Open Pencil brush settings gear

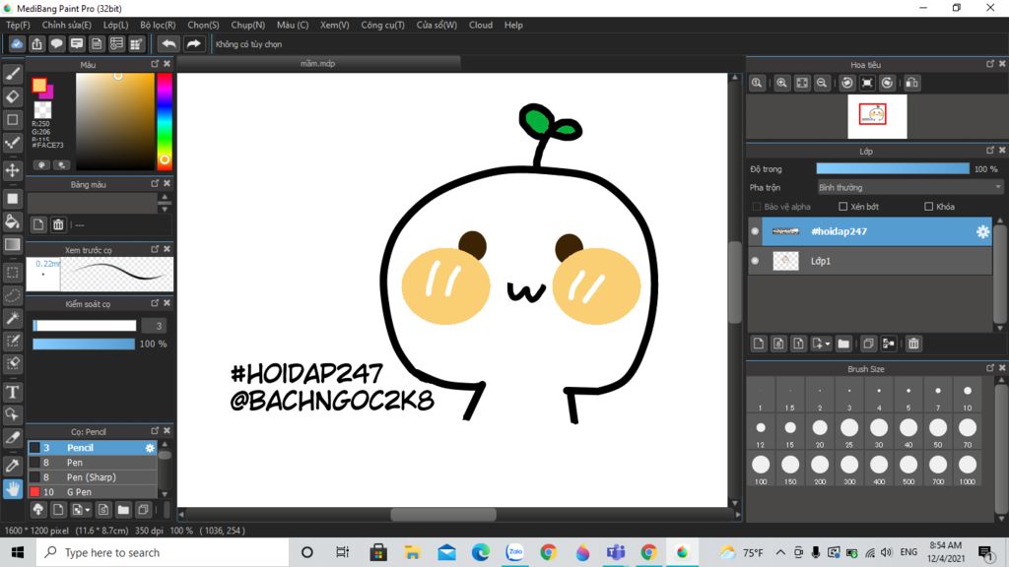pos(150,448)
